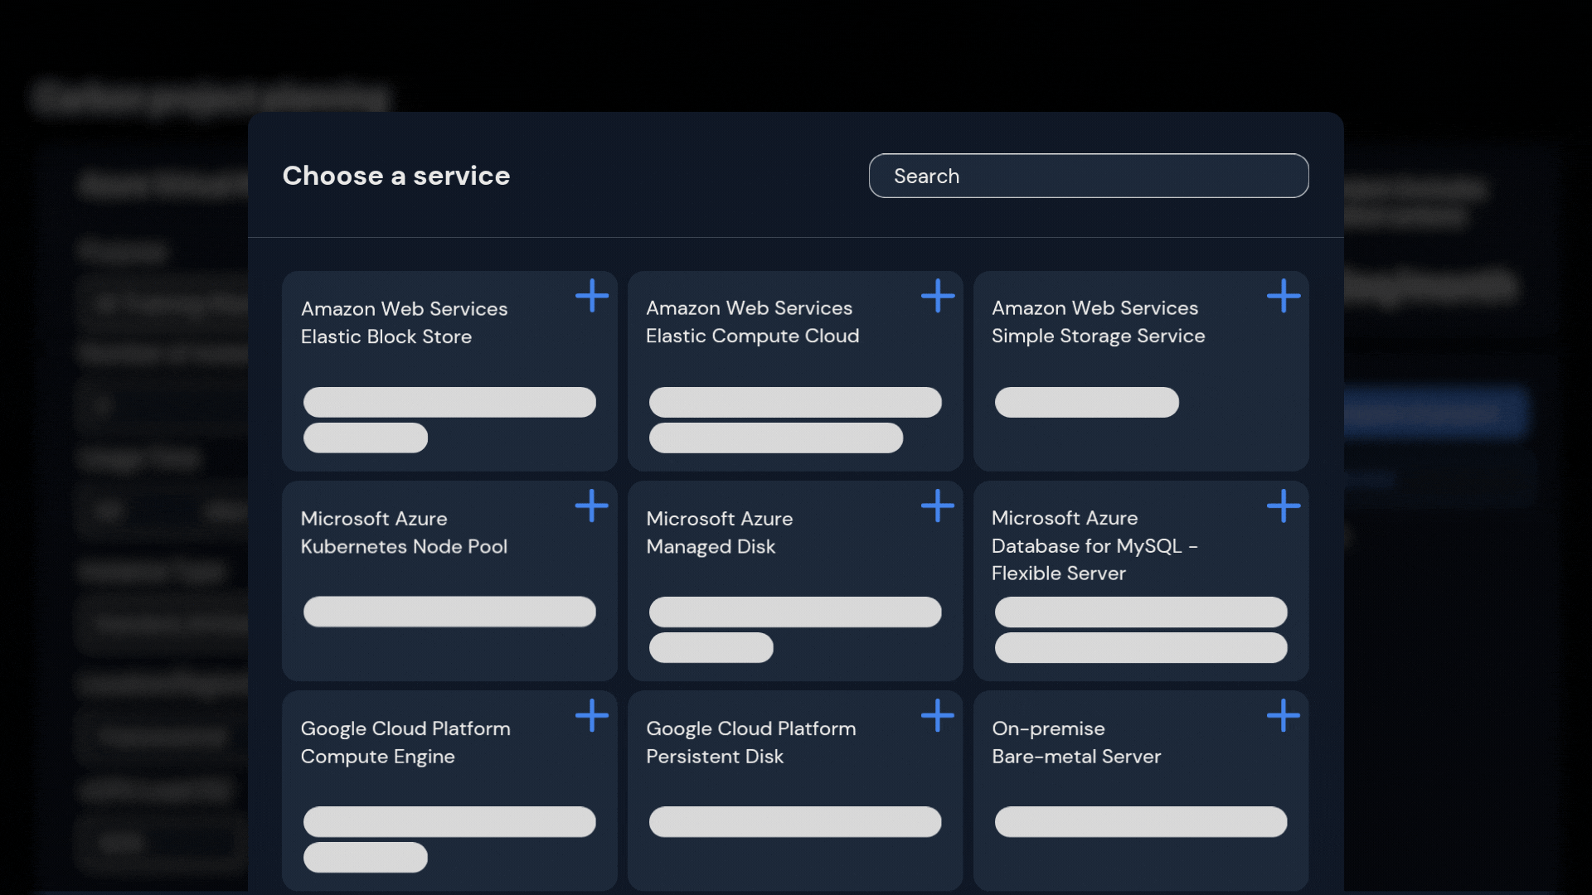
Task: Add Google Cloud Platform Persistent Disk
Action: coord(938,715)
